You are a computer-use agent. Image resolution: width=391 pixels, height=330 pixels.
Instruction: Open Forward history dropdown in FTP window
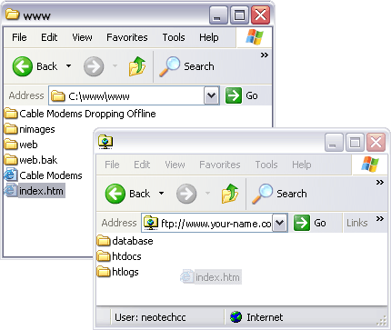208,193
